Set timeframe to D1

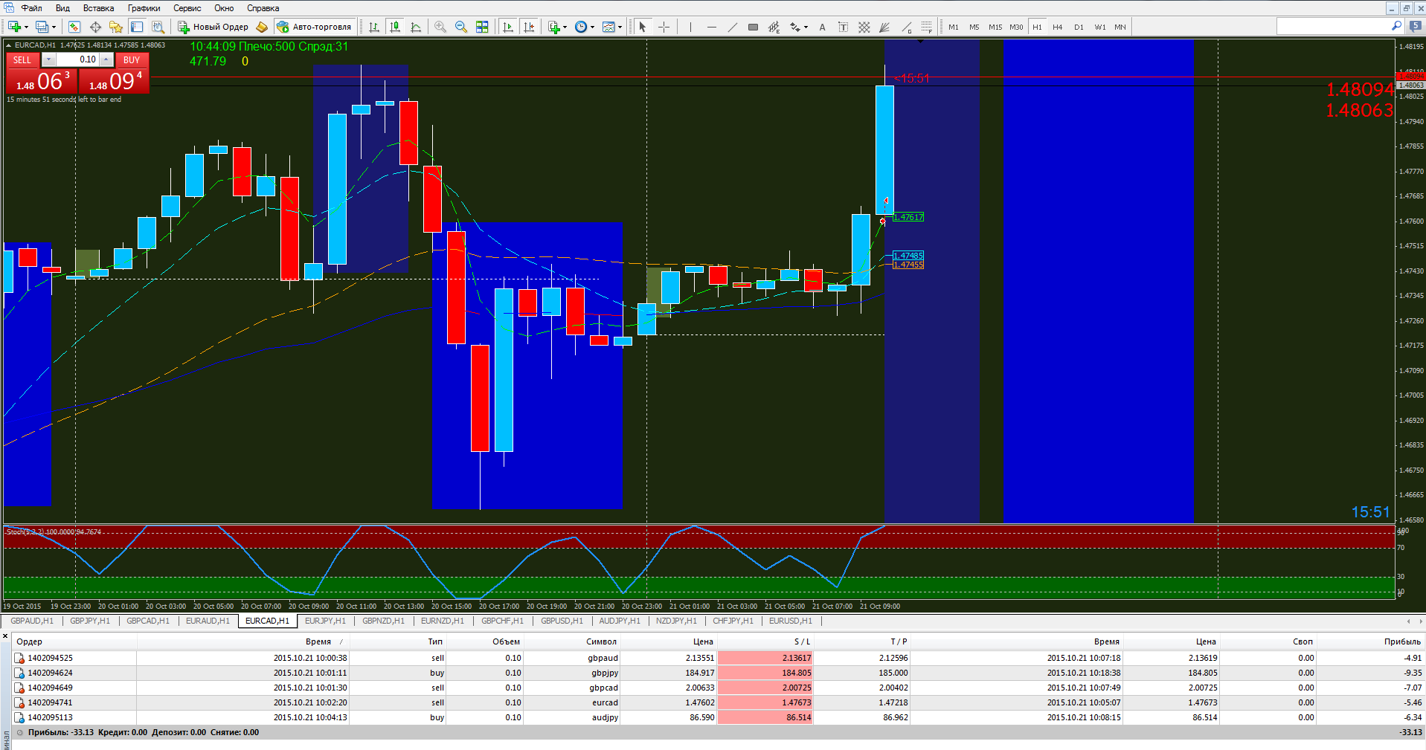[1079, 27]
